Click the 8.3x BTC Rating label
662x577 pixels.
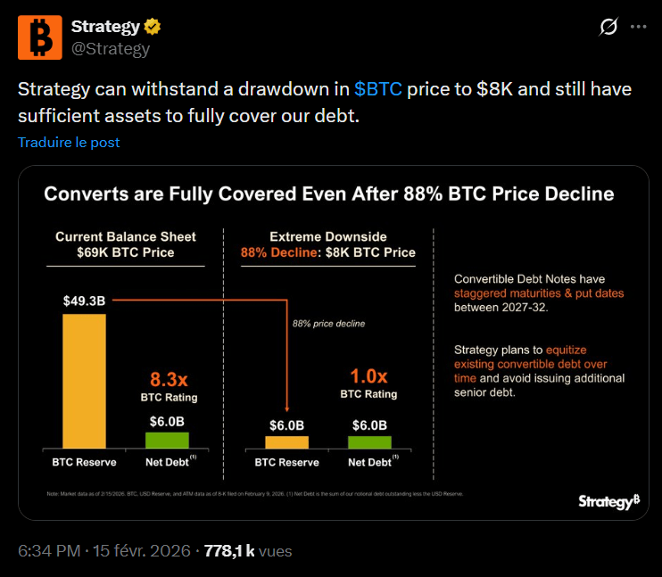click(168, 379)
